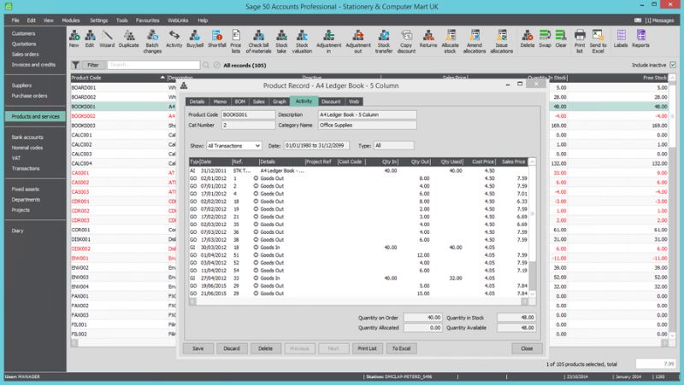This screenshot has height=385, width=684.
Task: Click the Print List button
Action: point(368,348)
